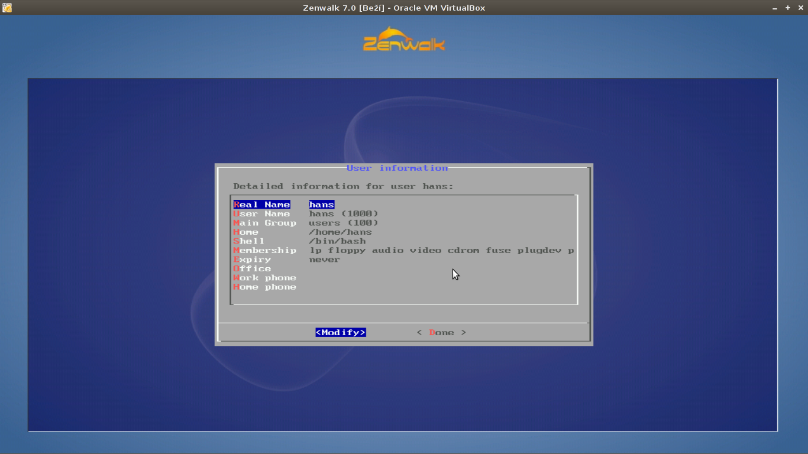Pick the Home phone entry

point(264,287)
